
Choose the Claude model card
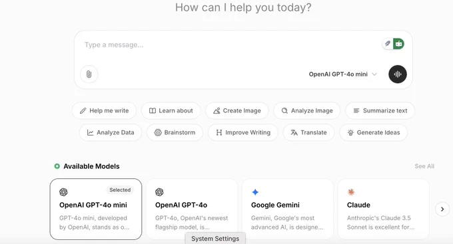tap(383, 209)
